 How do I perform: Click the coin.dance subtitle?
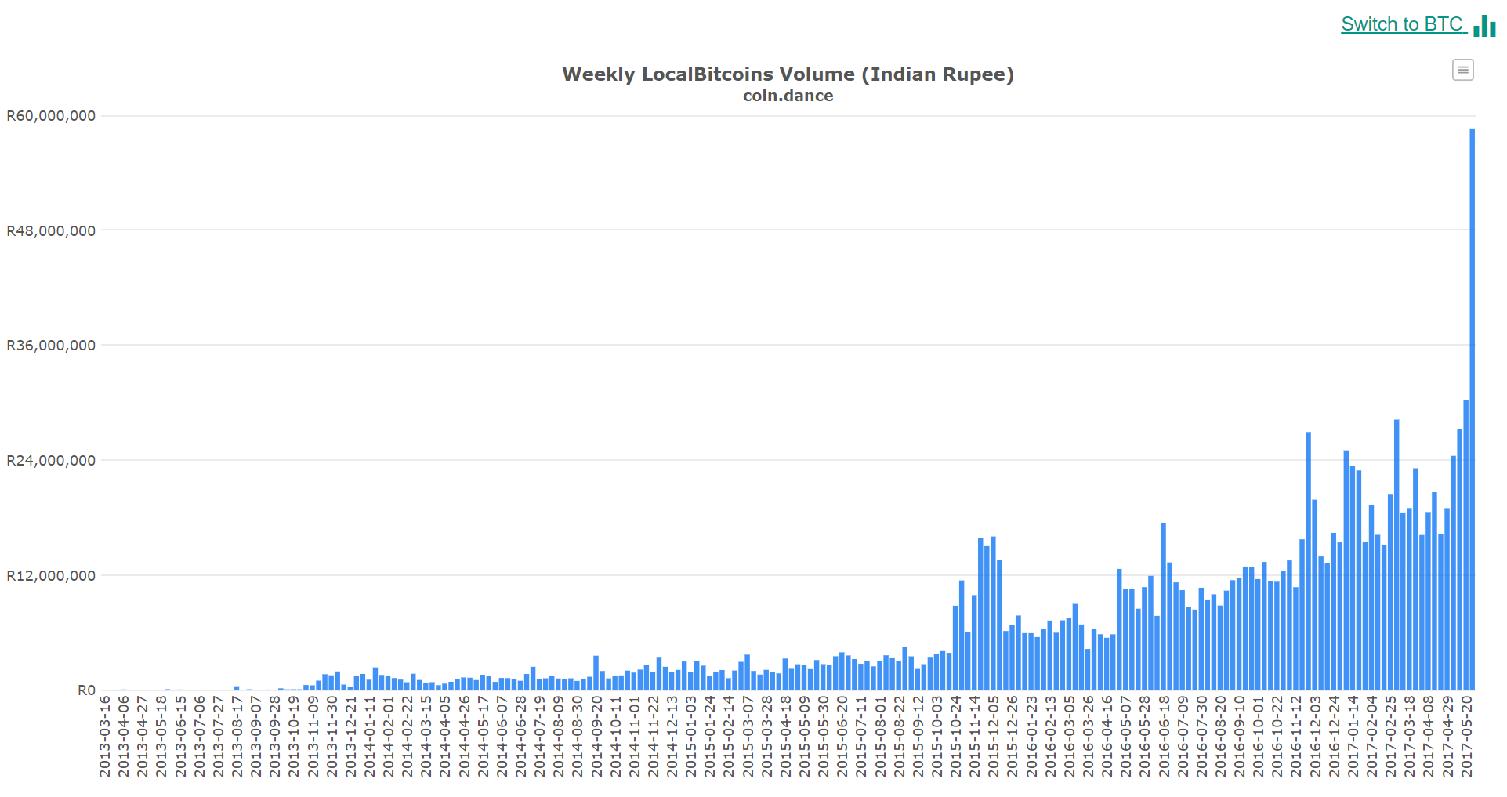click(x=788, y=96)
